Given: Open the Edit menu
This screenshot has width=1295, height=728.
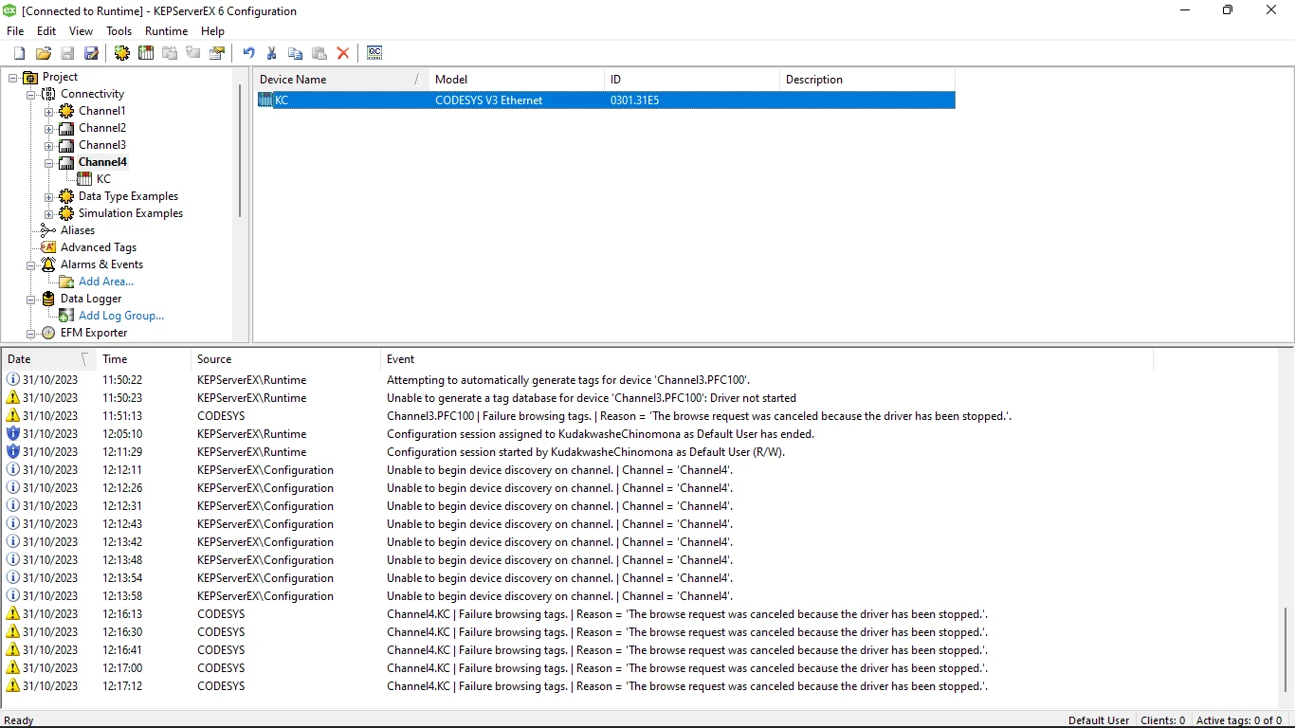Looking at the screenshot, I should pos(46,31).
